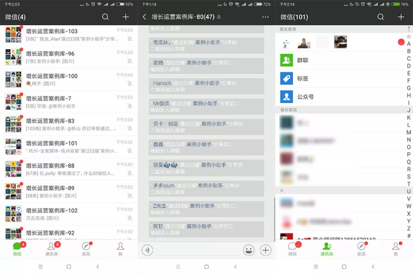Viewport: 413px width, 275px height.
Task: Tap the red-dot badge in friend recommendations
Action: click(401, 42)
